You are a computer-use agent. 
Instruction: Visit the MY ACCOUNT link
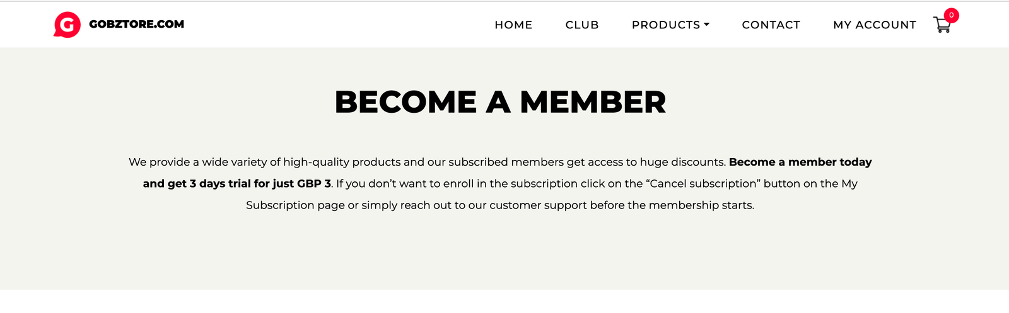(x=875, y=25)
